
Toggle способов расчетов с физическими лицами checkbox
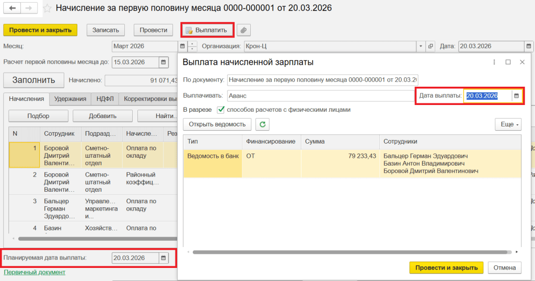point(220,110)
